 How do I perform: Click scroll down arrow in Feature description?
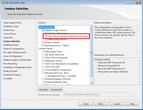(x=138, y=51)
